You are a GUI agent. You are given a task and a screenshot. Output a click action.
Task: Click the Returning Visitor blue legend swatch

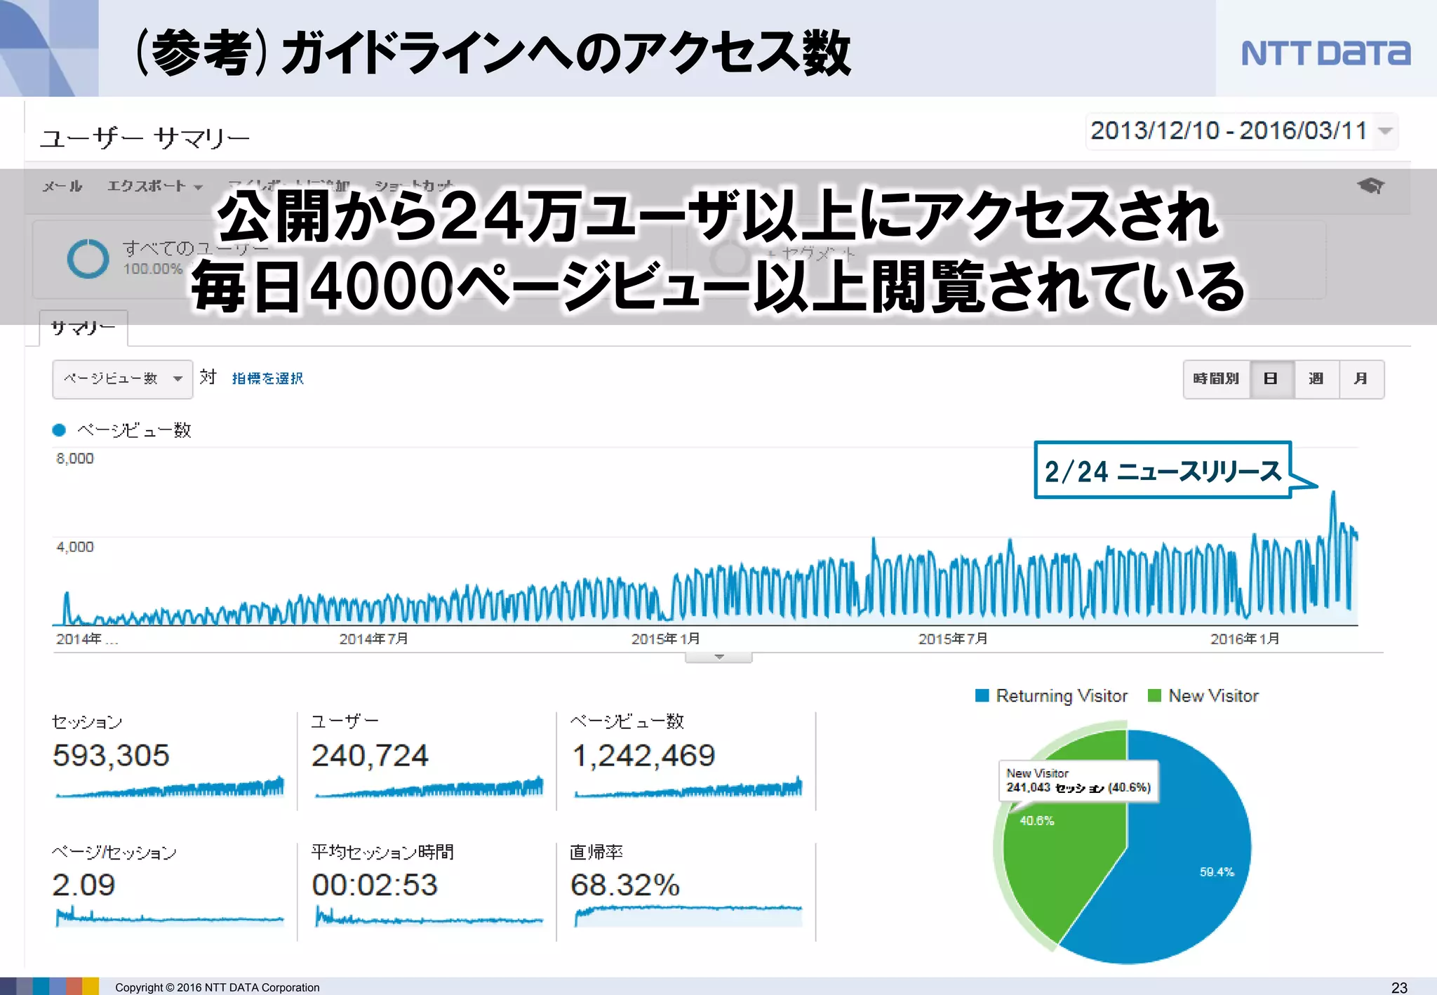(x=982, y=696)
